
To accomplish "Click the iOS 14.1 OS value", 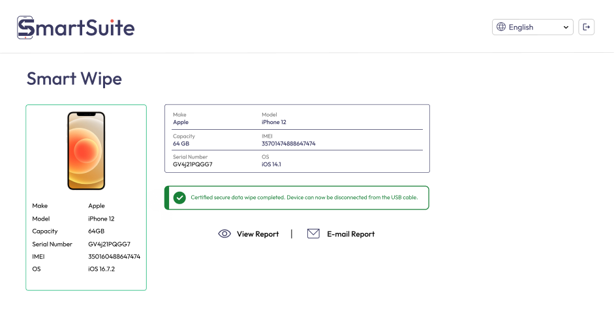I will (271, 164).
